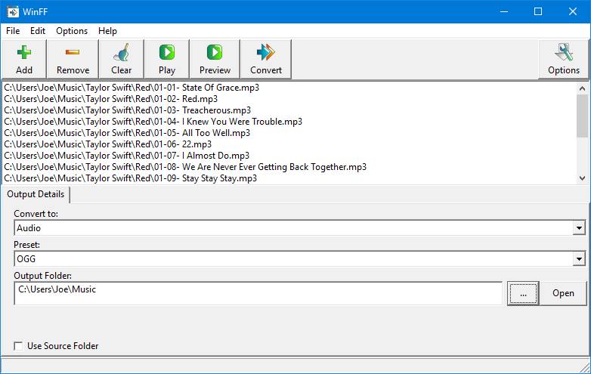Start conversion with the Convert button
Viewport: 591px width, 374px height.
coord(266,59)
